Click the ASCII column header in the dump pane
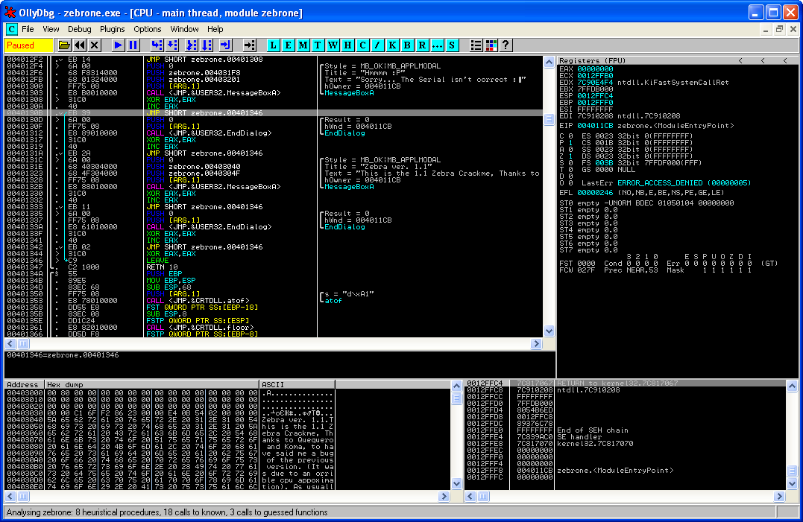Screen dimensions: 803x522 click(x=297, y=384)
